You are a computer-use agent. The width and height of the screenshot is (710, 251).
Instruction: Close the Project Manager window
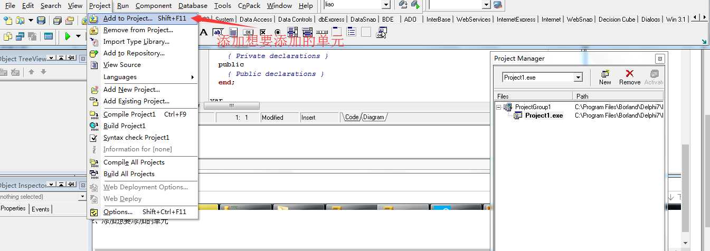[x=659, y=59]
